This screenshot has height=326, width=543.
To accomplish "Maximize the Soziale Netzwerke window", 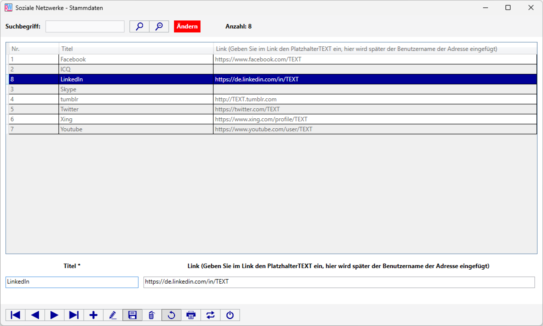I will [508, 7].
